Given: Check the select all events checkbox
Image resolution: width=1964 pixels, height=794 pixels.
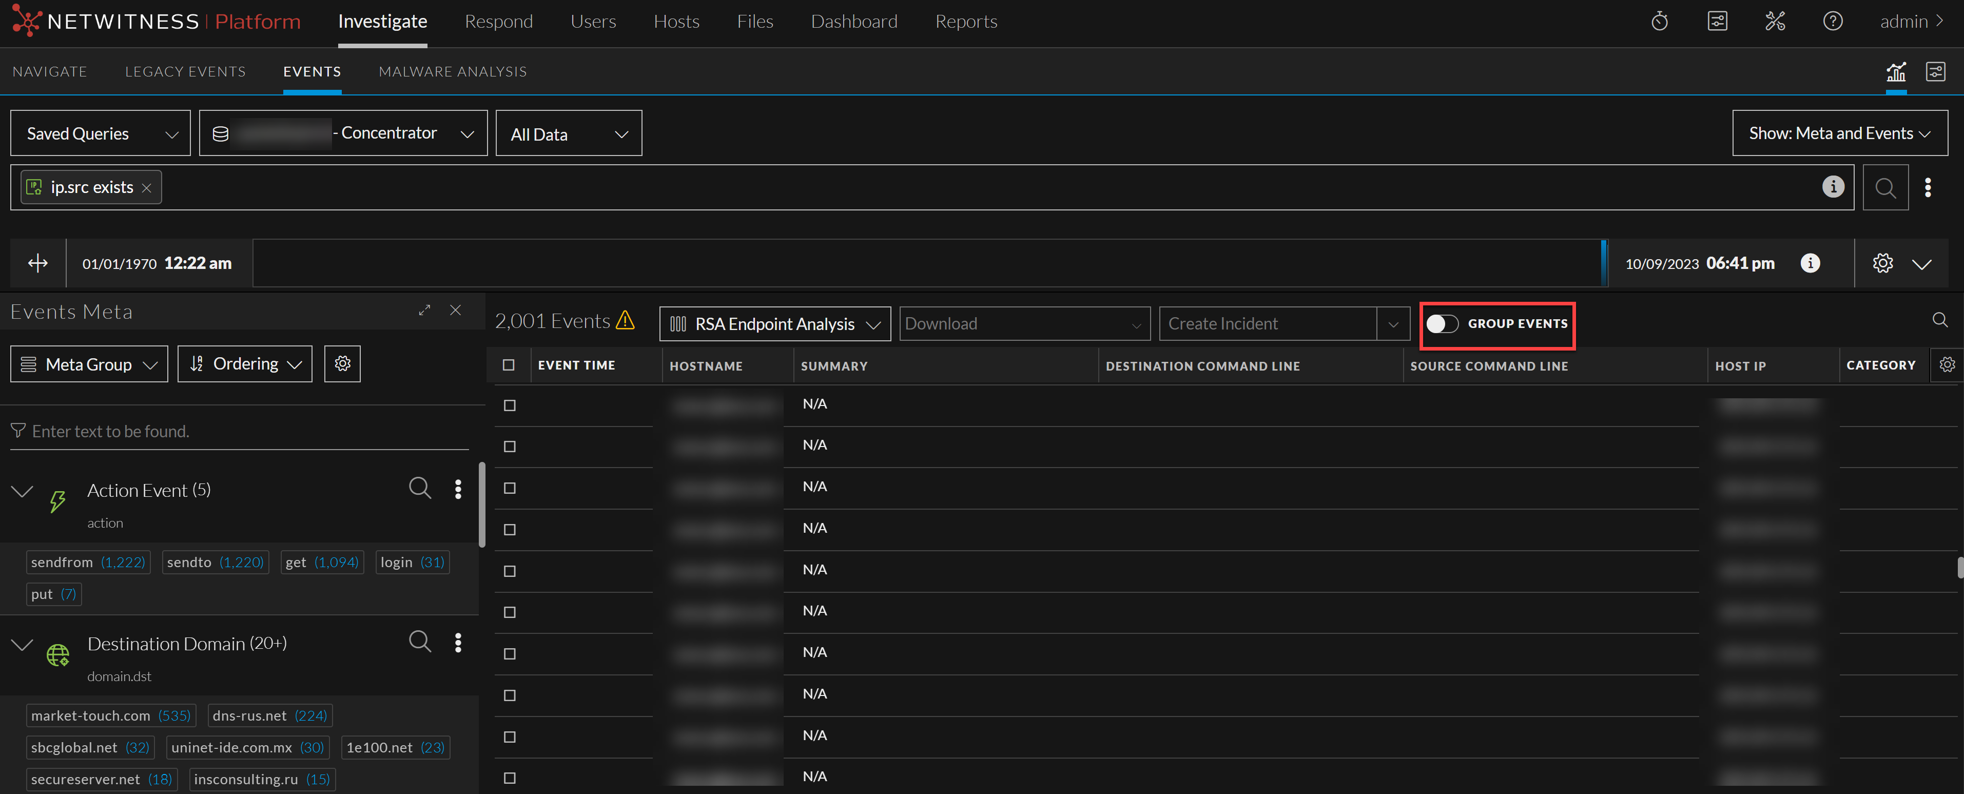Looking at the screenshot, I should click(509, 365).
